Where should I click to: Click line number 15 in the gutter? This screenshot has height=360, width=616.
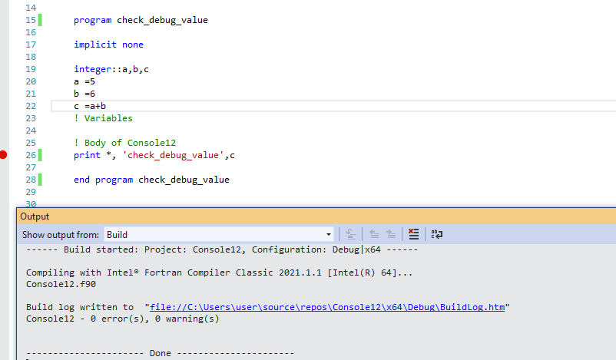pyautogui.click(x=31, y=20)
